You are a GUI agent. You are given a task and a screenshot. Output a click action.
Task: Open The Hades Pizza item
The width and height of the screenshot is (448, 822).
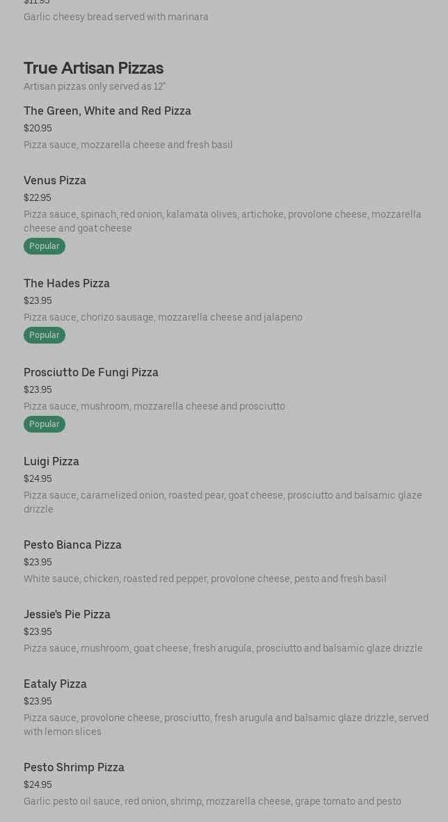point(67,284)
